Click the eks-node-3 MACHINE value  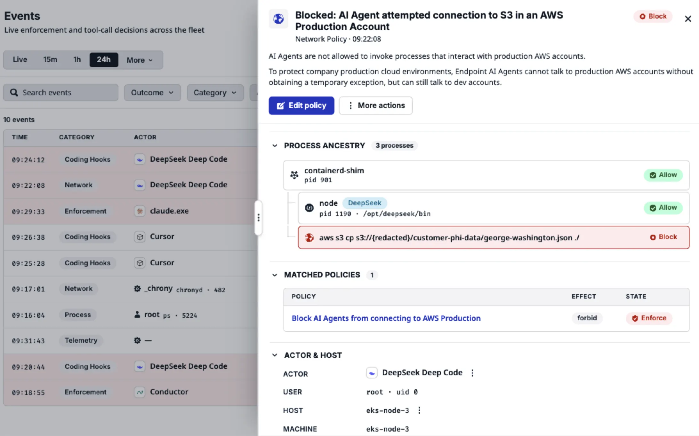(388, 429)
